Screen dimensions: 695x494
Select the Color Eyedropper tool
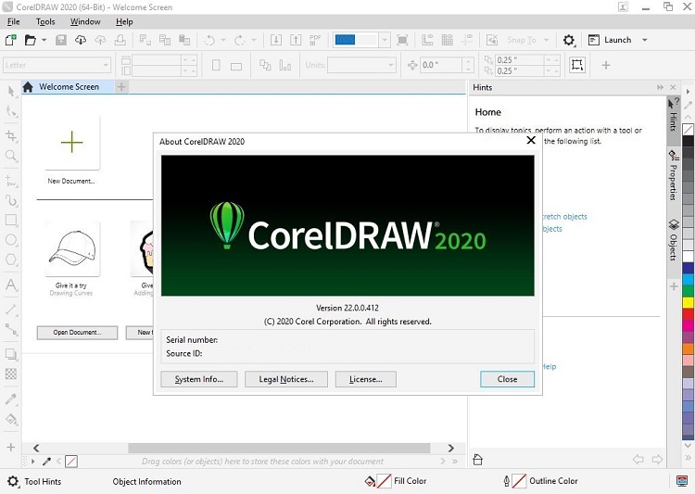click(x=11, y=399)
